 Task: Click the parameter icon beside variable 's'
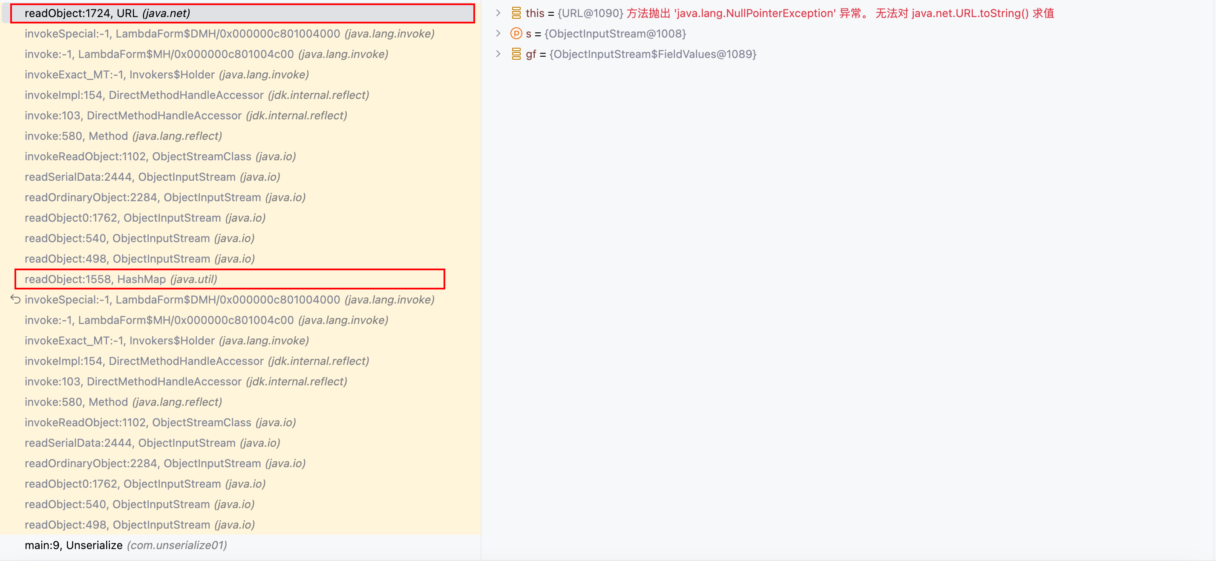(516, 34)
